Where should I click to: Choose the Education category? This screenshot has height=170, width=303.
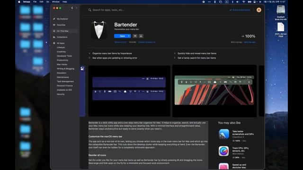click(x=62, y=73)
